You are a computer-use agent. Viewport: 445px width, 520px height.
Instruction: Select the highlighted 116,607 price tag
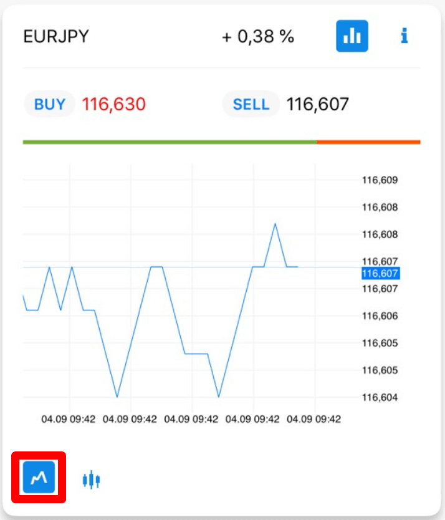381,273
